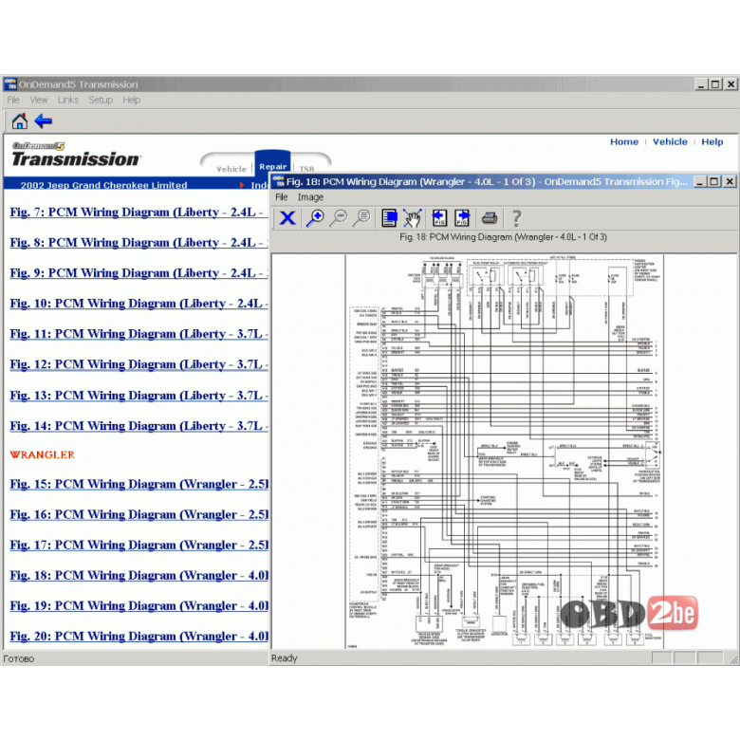Go to the next figure icon
The width and height of the screenshot is (740, 740).
462,218
